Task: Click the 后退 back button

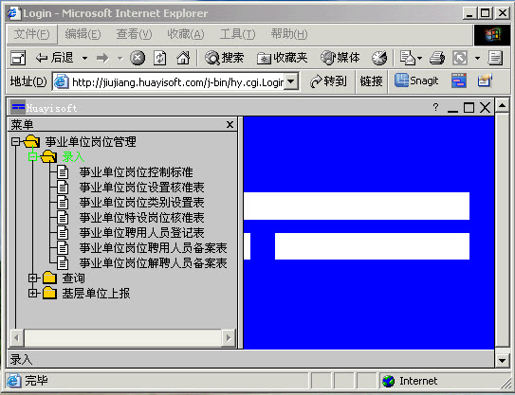Action: [x=54, y=58]
